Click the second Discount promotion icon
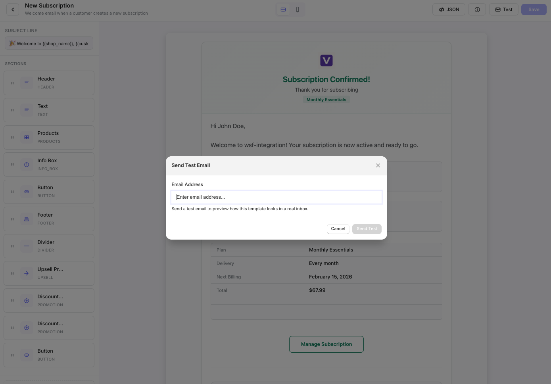The image size is (551, 384). (x=27, y=328)
